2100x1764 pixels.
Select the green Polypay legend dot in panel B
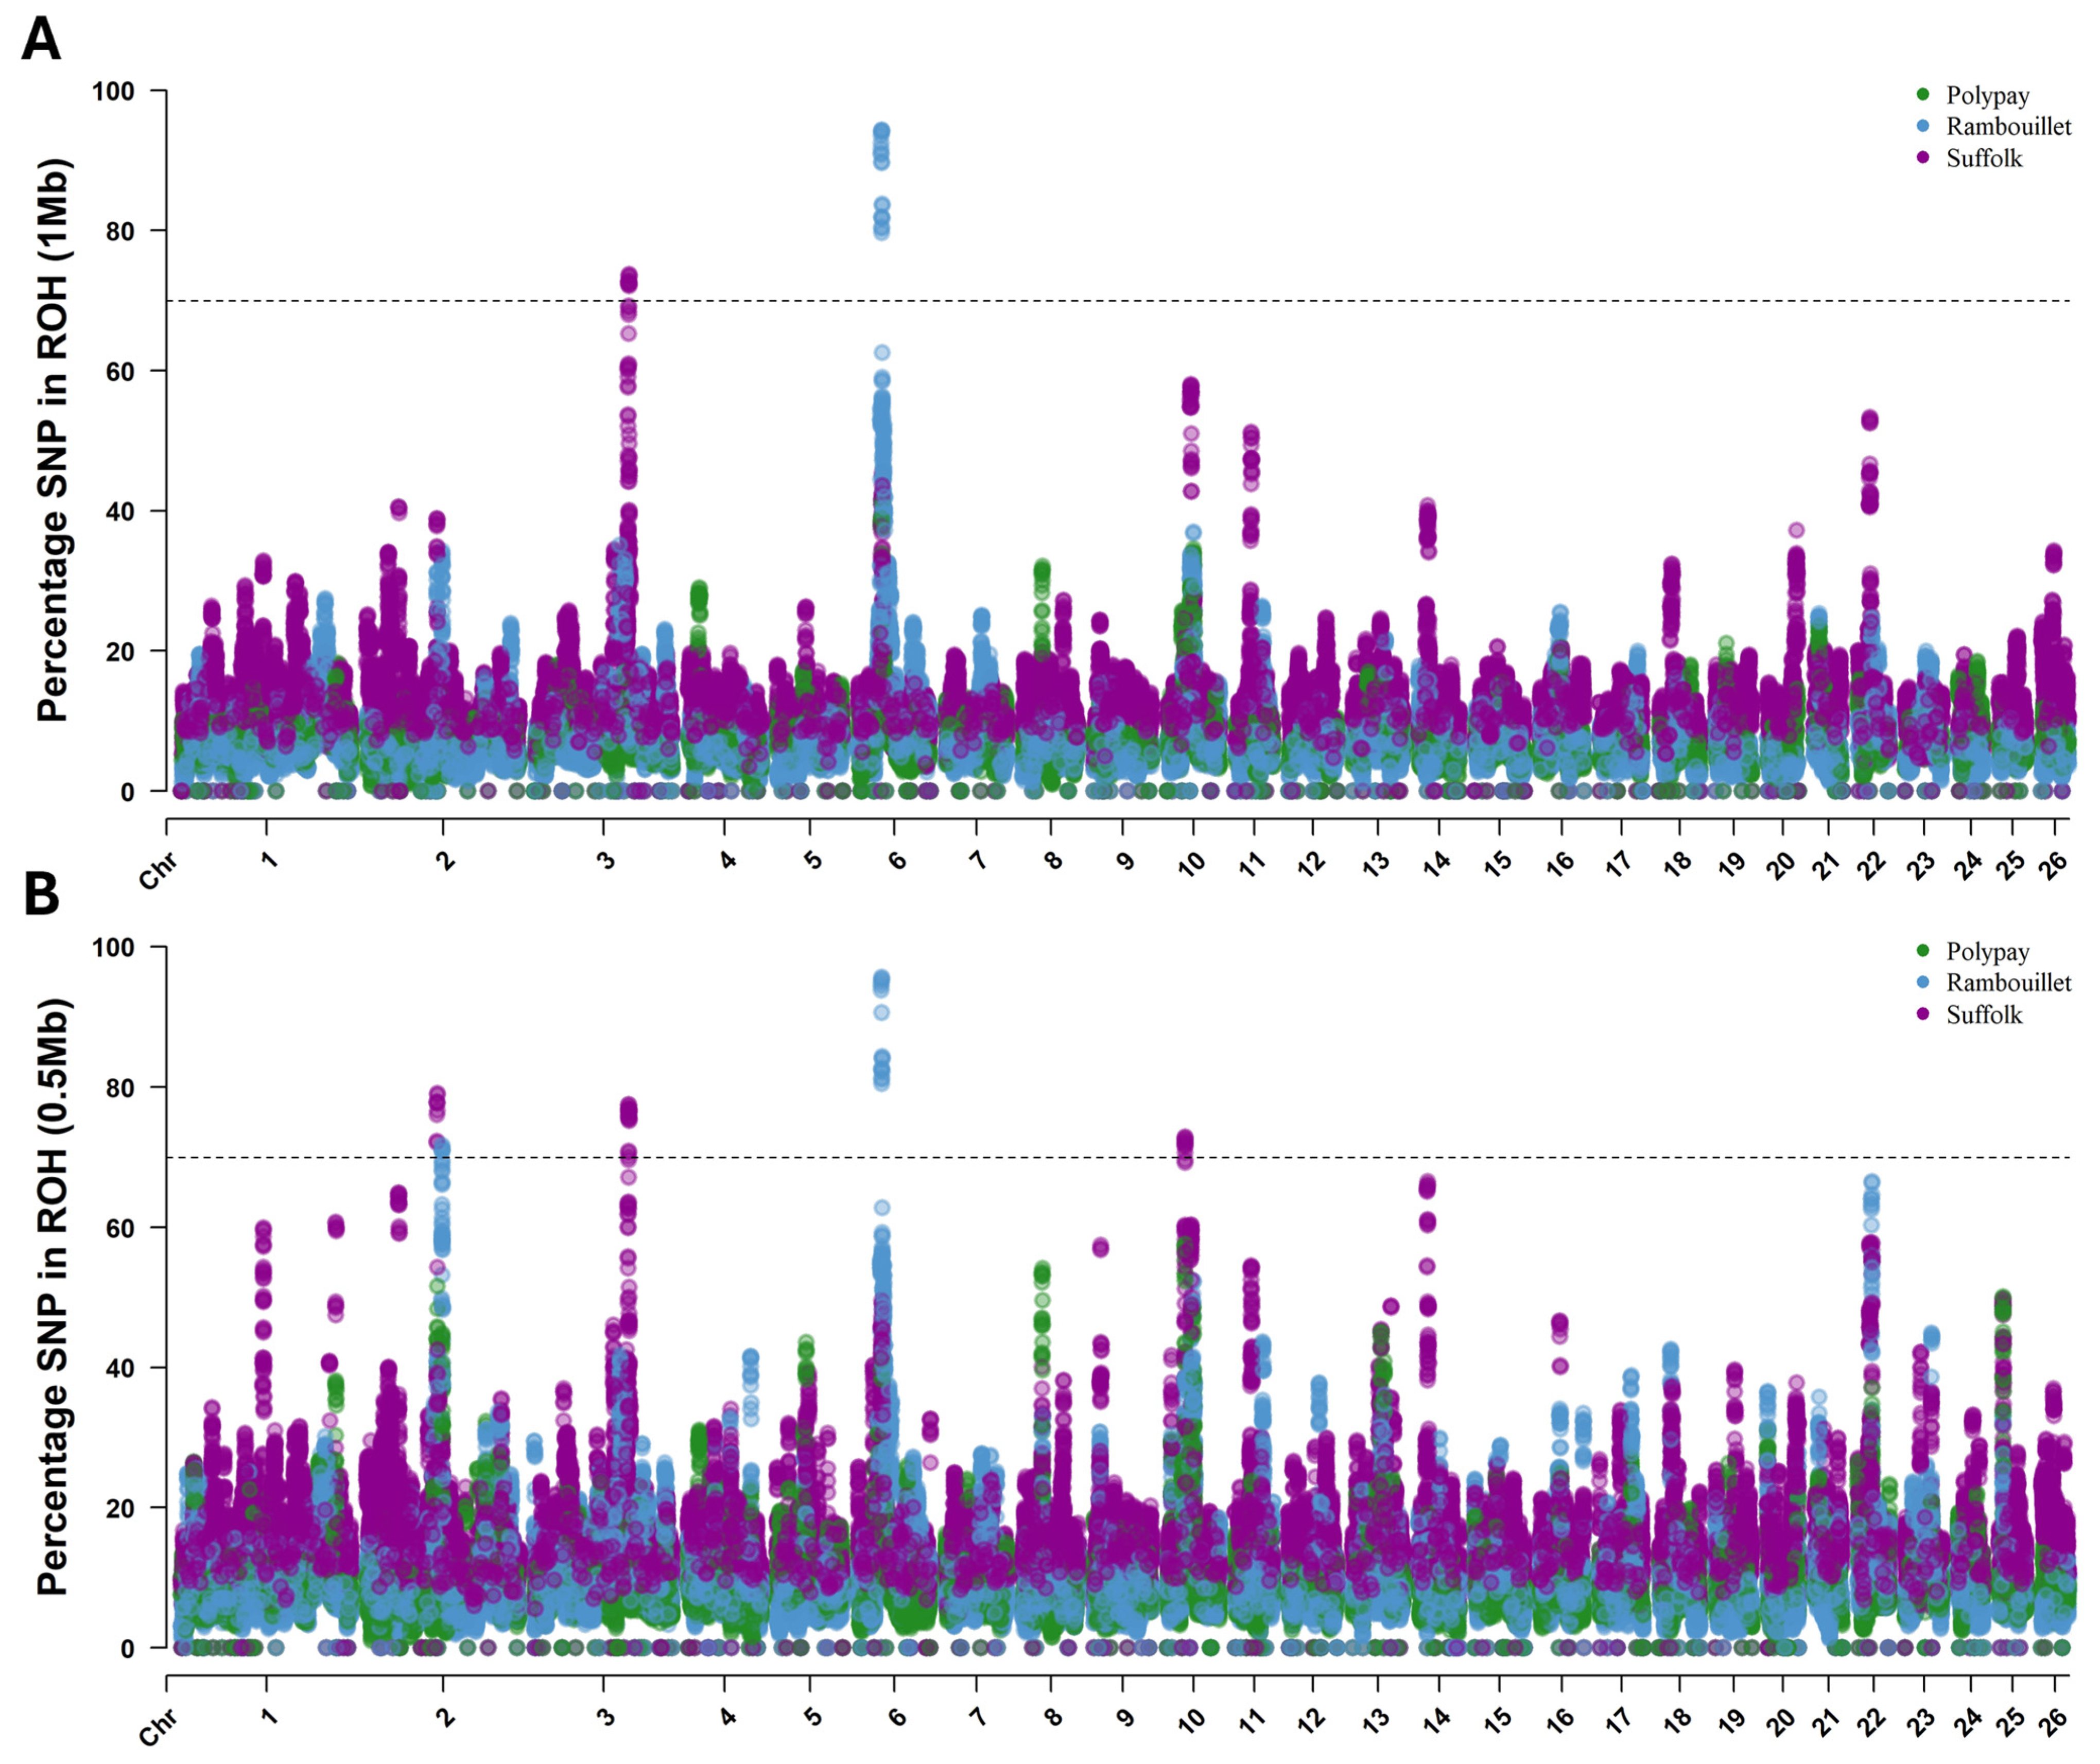coord(1922,951)
